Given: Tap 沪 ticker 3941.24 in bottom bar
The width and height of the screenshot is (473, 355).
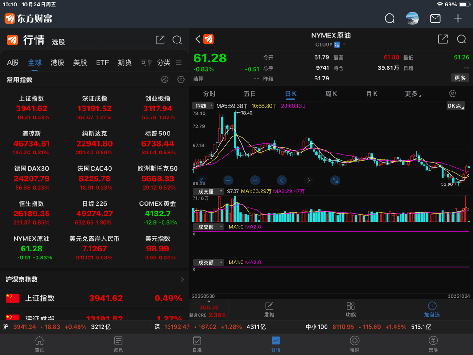Looking at the screenshot, I should [x=57, y=327].
